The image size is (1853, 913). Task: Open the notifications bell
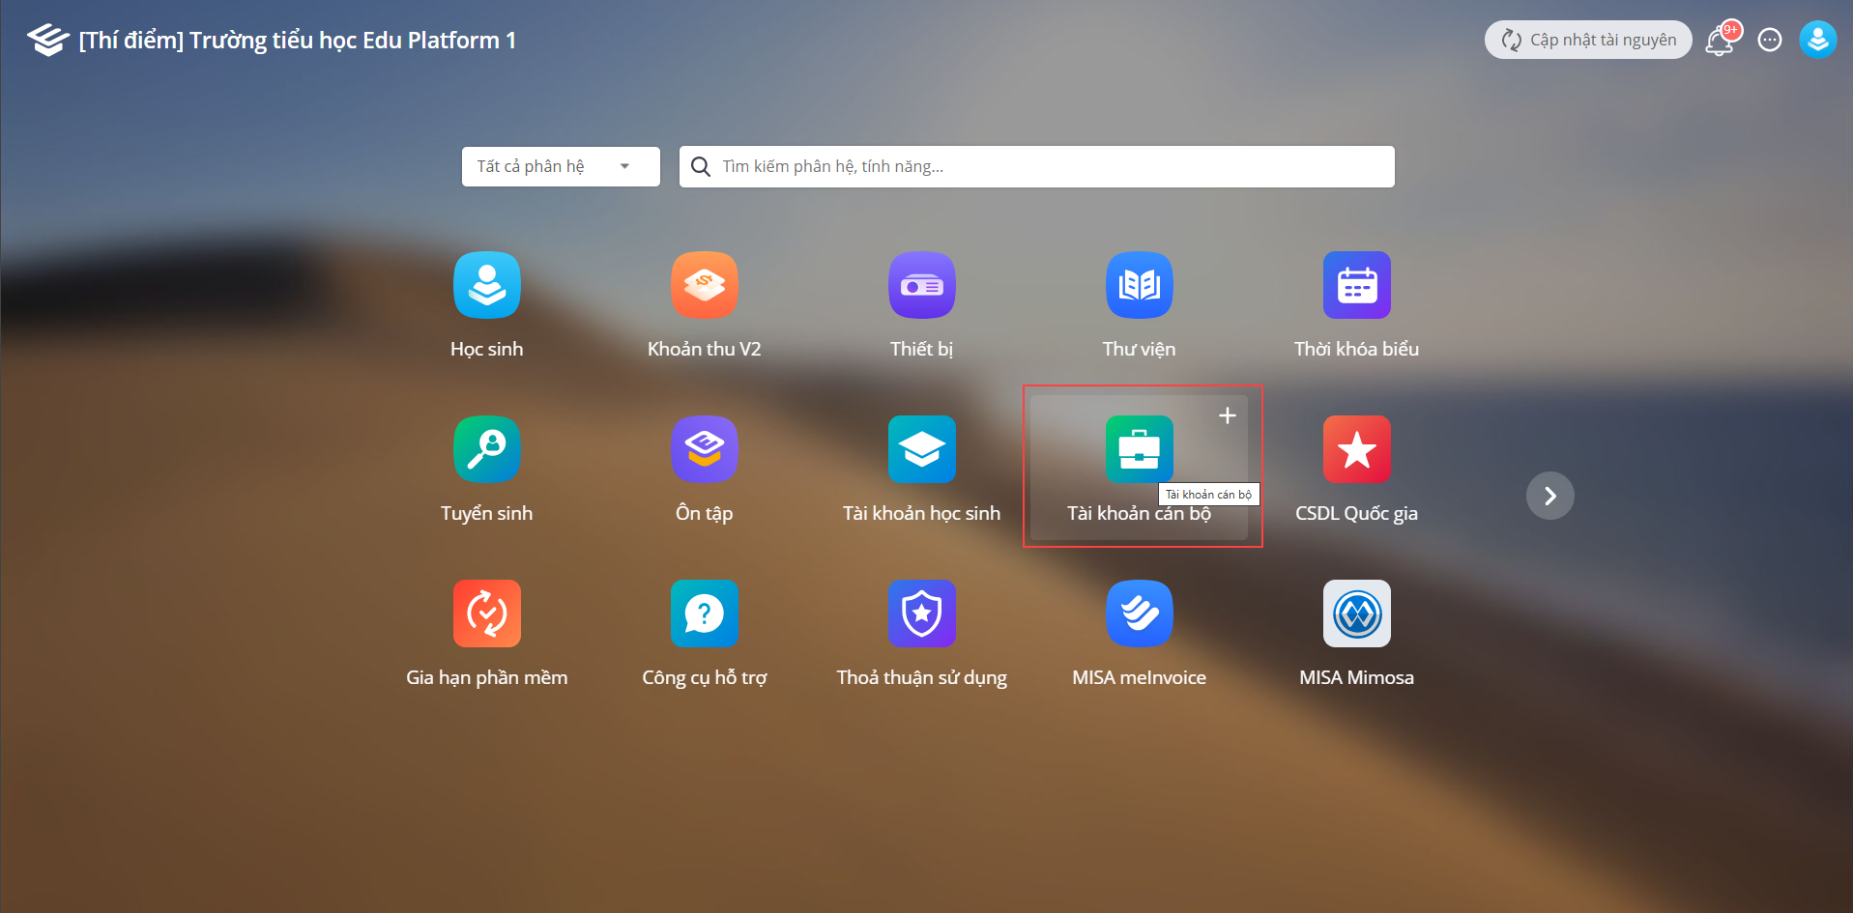pyautogui.click(x=1720, y=41)
